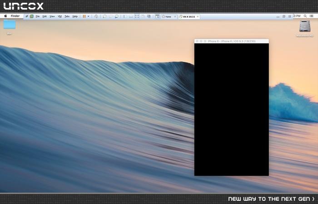
Task: Click the Uncox logo in header
Action: coord(23,6)
